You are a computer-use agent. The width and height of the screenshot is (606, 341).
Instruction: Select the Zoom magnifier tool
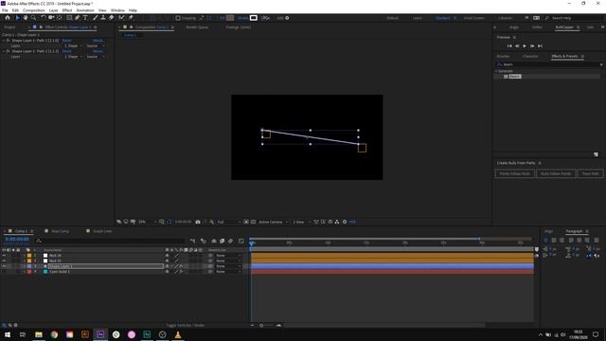(x=34, y=18)
